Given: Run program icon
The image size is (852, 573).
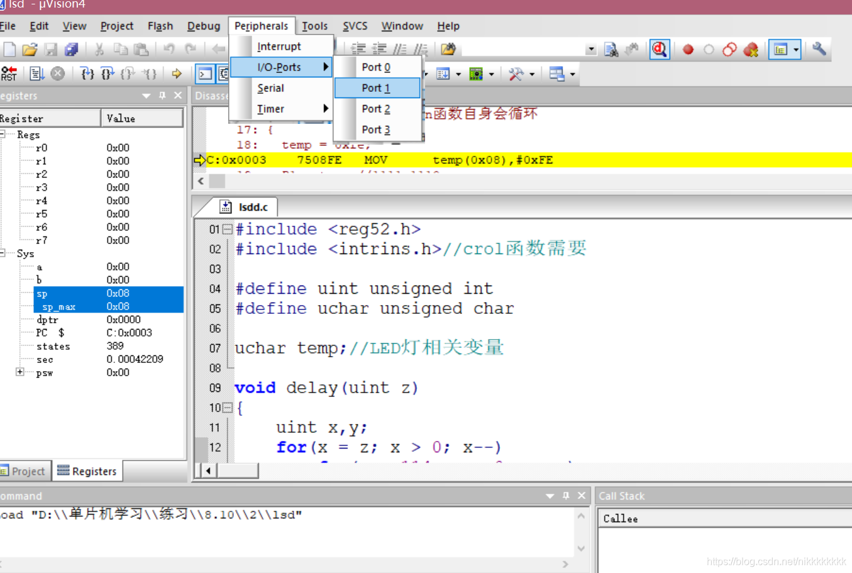Looking at the screenshot, I should tap(37, 74).
